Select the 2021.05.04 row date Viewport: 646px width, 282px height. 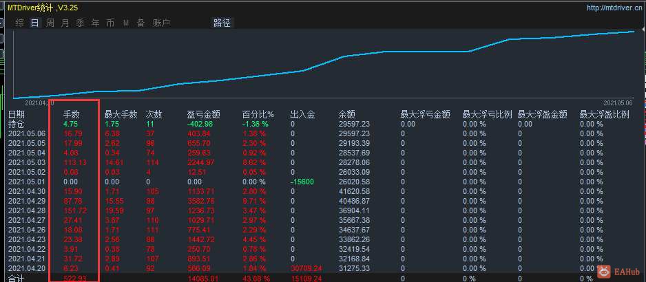point(27,153)
